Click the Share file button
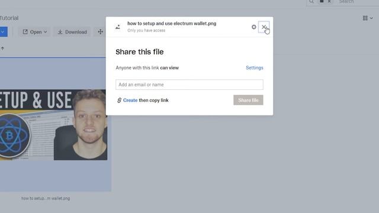Viewport: 379px width, 213px height. pyautogui.click(x=248, y=100)
